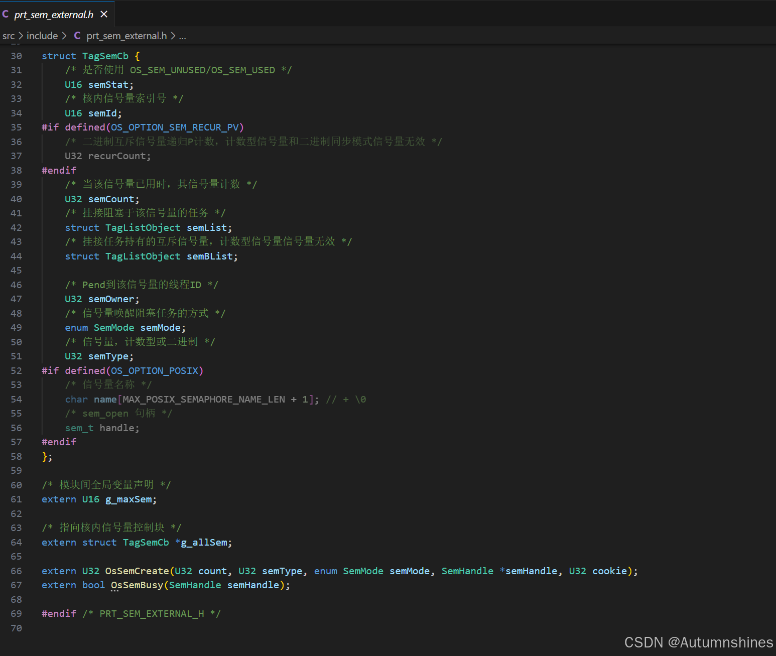The height and width of the screenshot is (656, 776).
Task: Click the C icon in breadcrumb
Action: pos(77,36)
